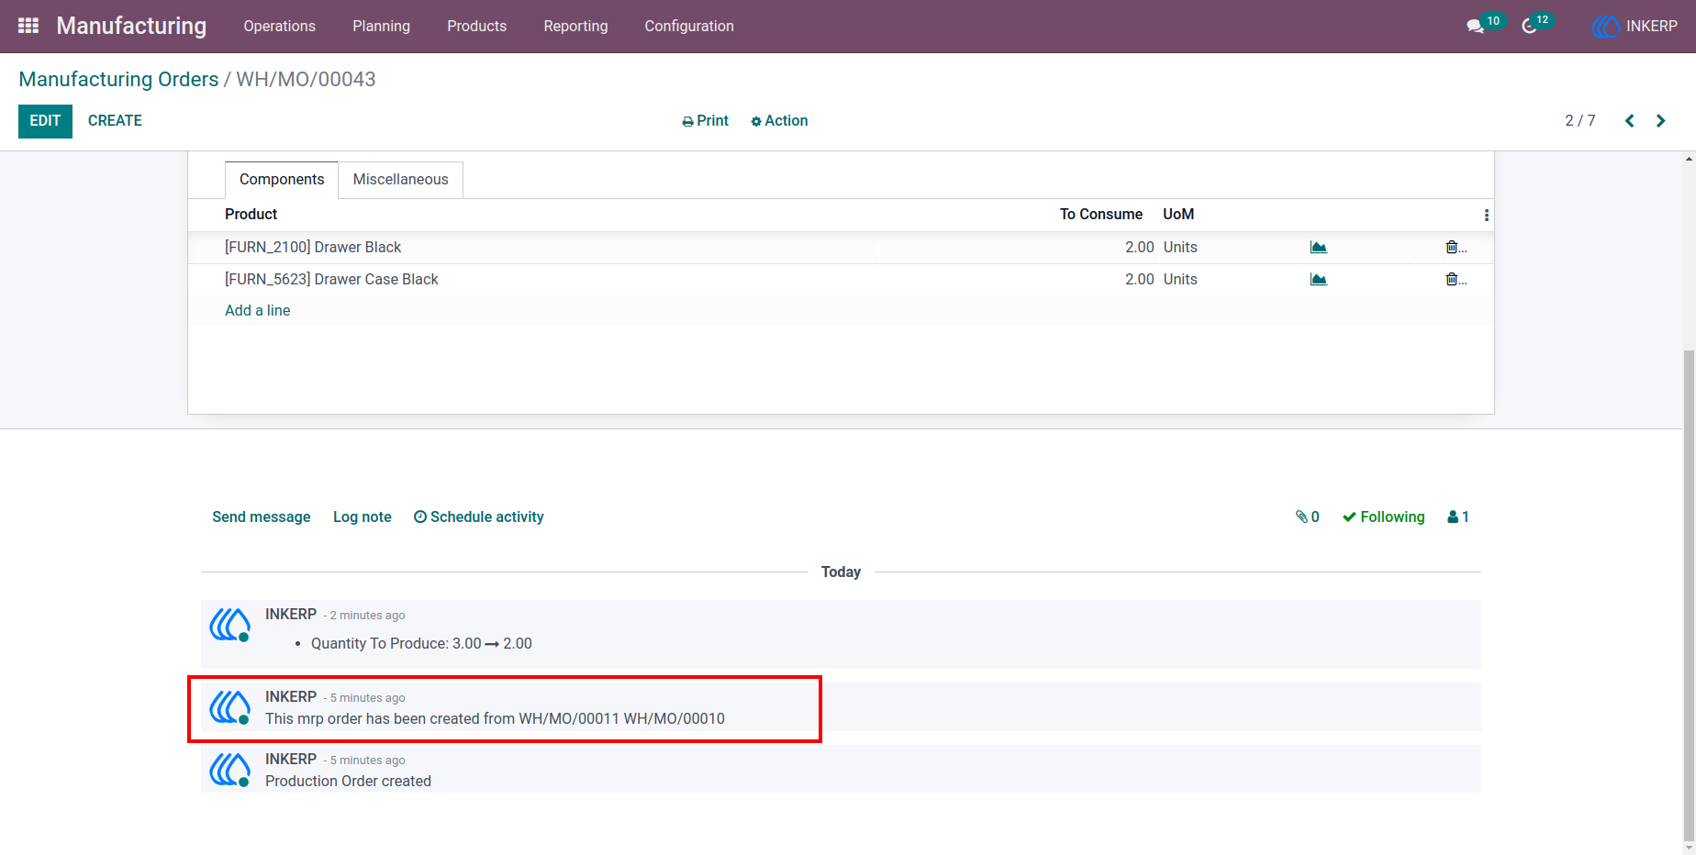
Task: Click the vertical scrollbar thumb
Action: pos(1689,594)
